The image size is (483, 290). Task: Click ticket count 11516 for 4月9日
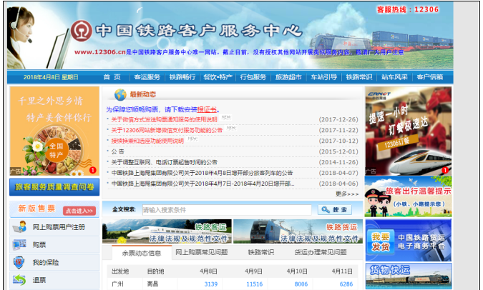point(255,284)
